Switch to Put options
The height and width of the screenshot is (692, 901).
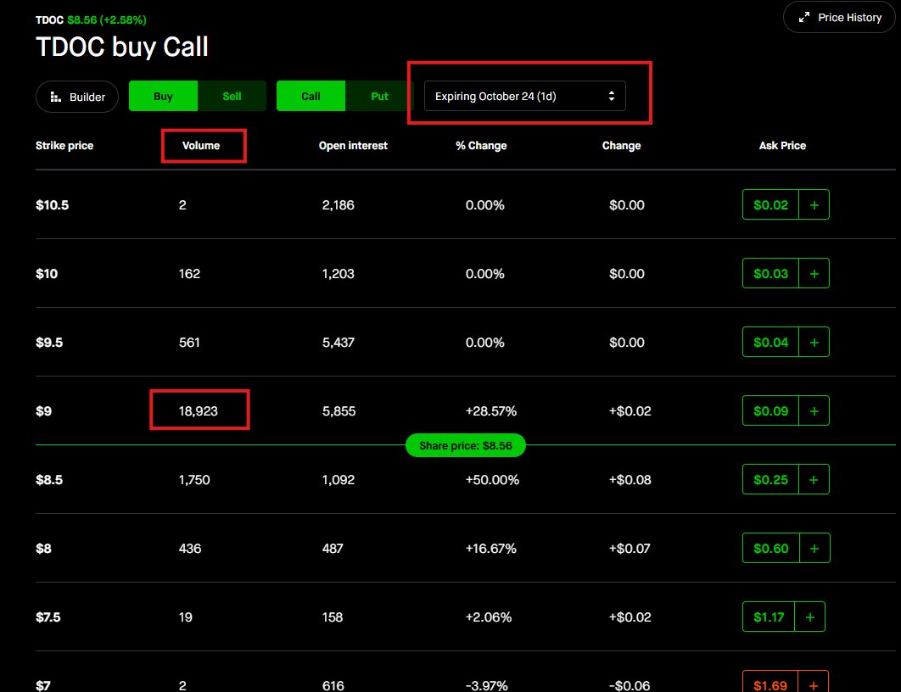tap(379, 96)
